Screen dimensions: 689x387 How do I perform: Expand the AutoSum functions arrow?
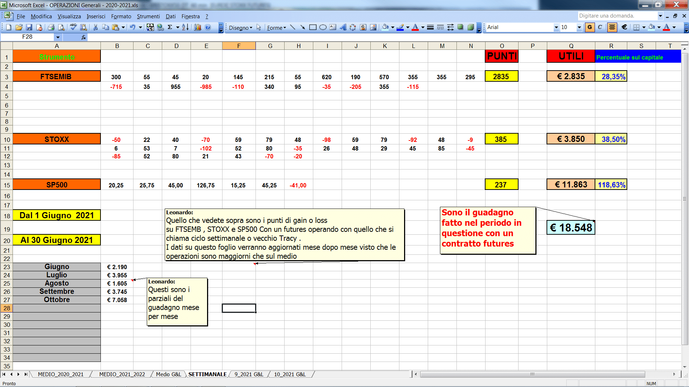coord(177,27)
